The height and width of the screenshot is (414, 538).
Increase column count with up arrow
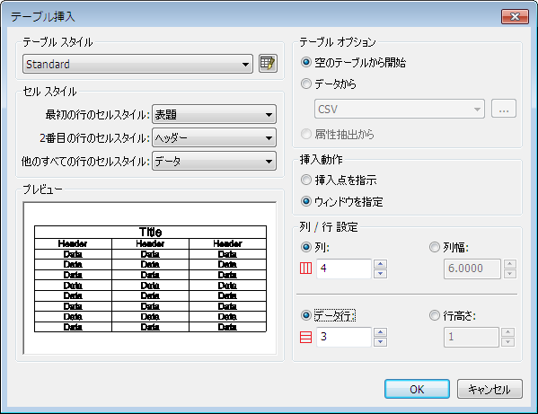pyautogui.click(x=380, y=264)
